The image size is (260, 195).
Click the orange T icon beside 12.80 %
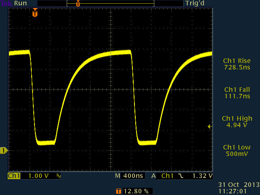click(119, 191)
